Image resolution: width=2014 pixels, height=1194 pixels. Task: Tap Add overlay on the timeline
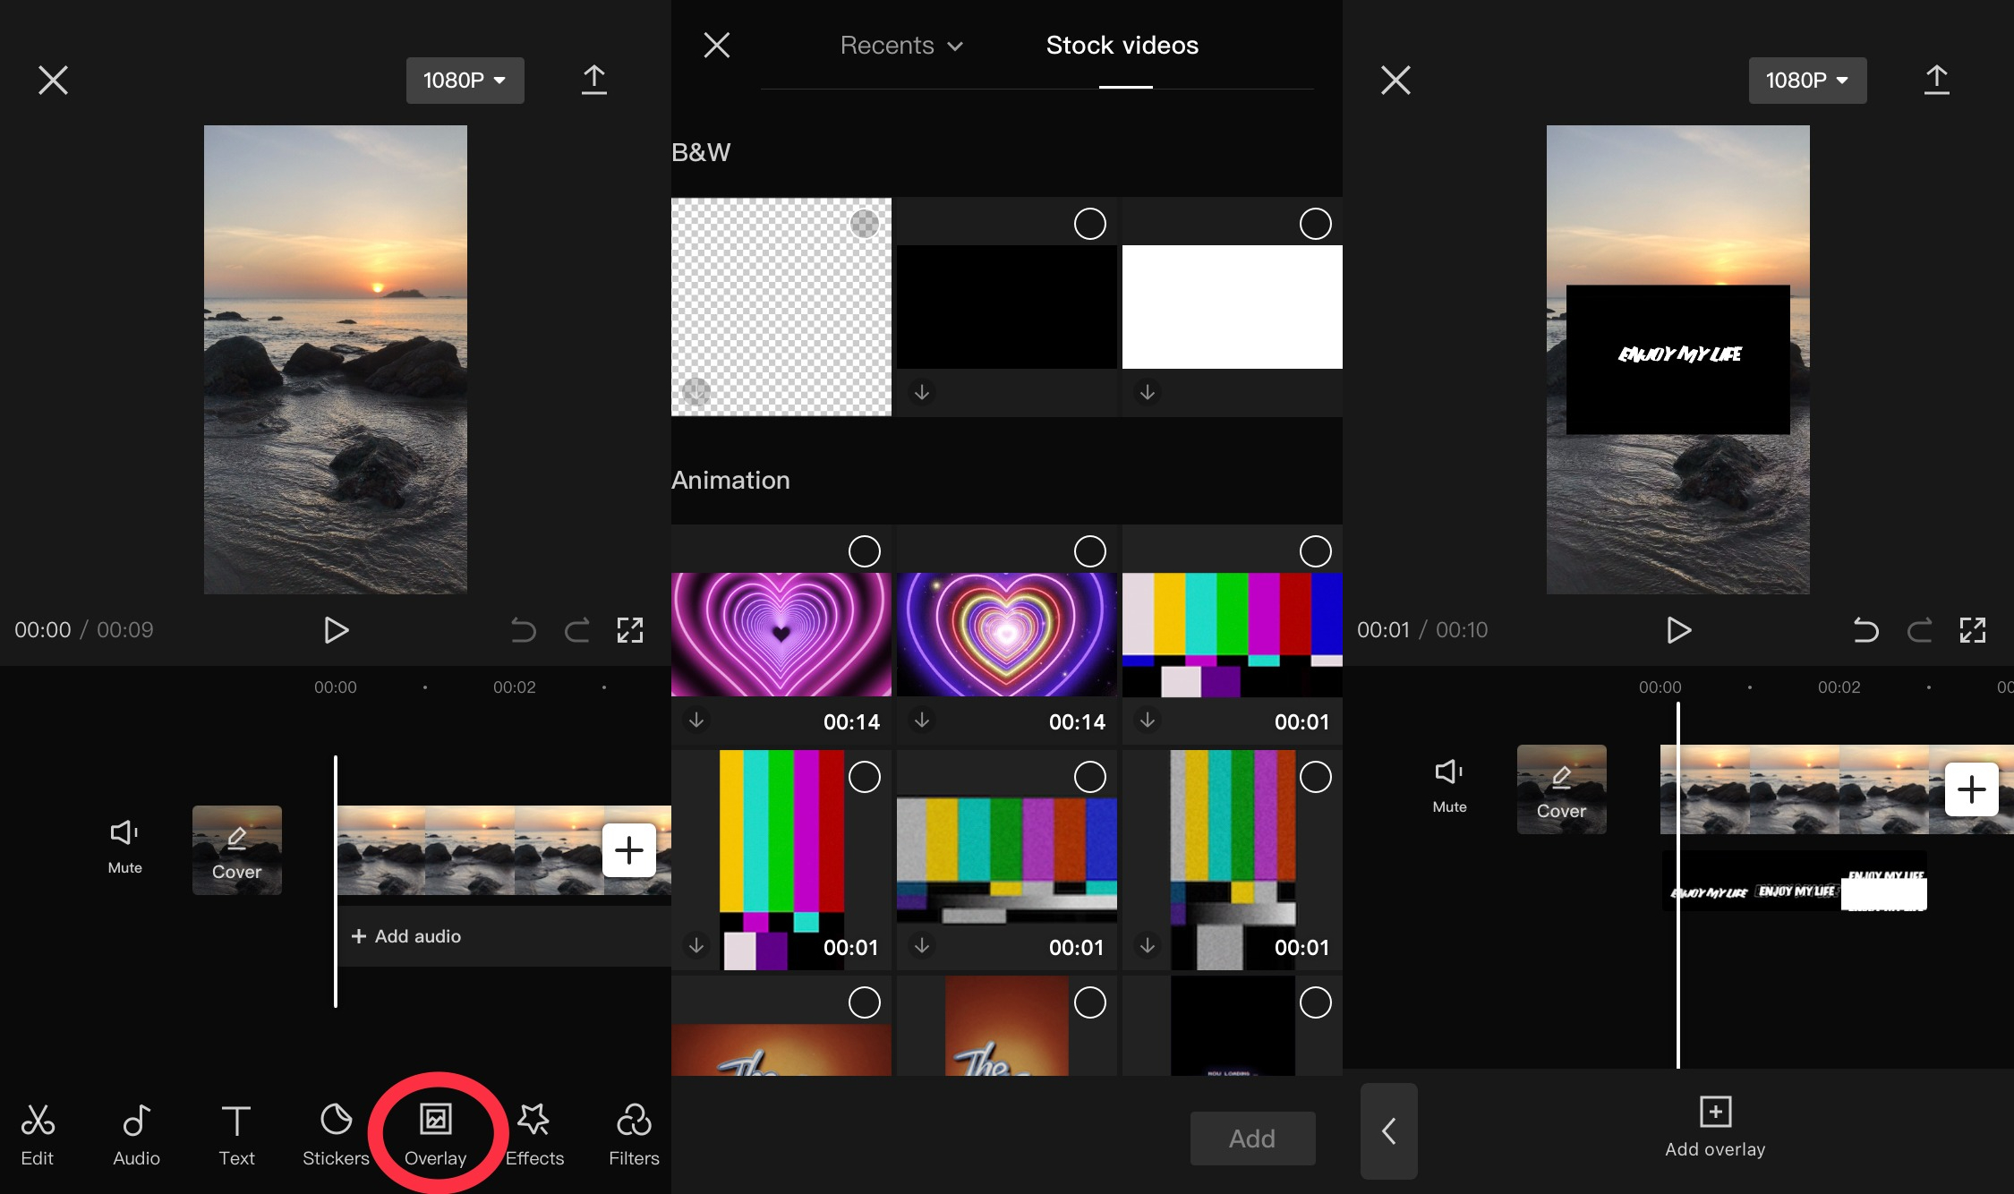[x=1715, y=1130]
